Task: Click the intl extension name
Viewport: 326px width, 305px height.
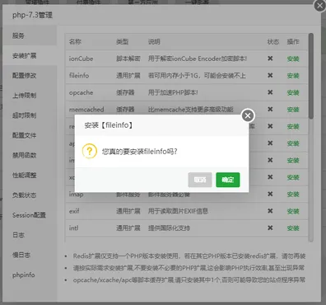Action: [x=73, y=228]
